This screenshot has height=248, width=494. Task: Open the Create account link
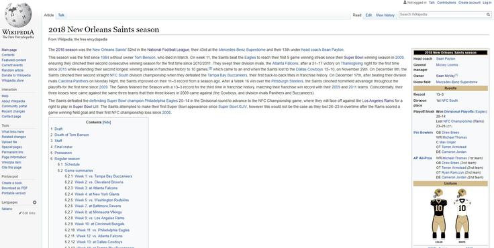(x=469, y=3)
